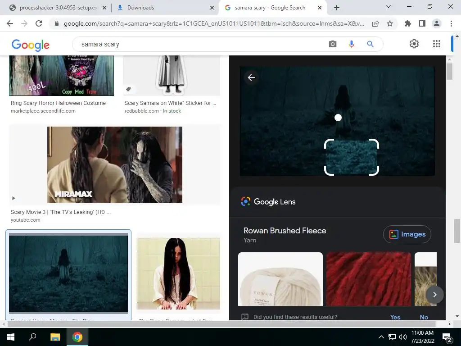
Task: Click the Google logo
Action: click(30, 45)
